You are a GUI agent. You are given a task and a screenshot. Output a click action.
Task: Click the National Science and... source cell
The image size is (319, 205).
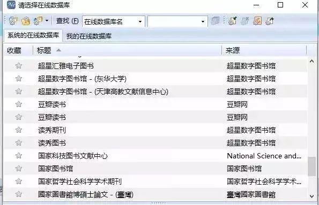[x=264, y=156]
